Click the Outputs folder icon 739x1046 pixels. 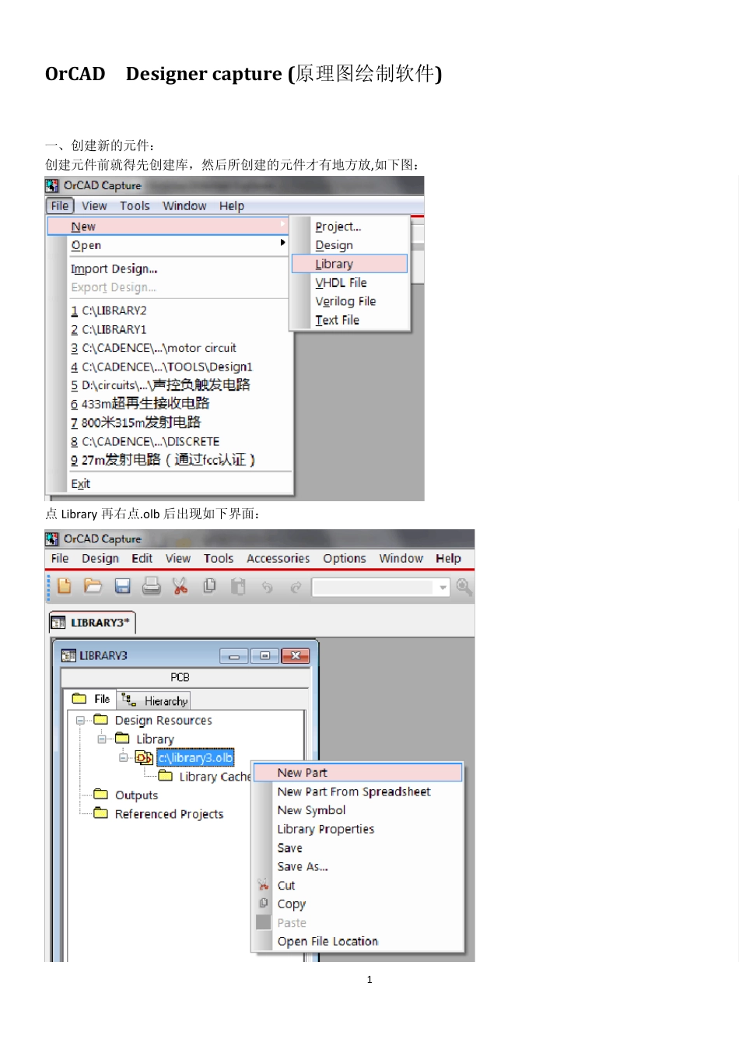101,795
